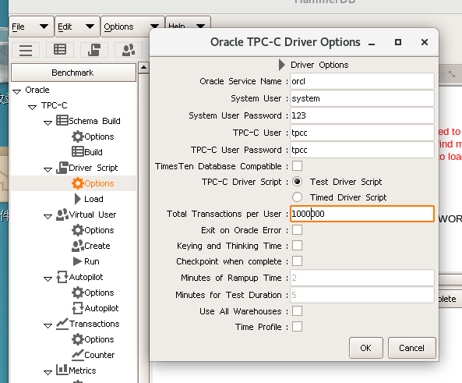This screenshot has width=462, height=383.
Task: Collapse the Driver Script node arrow
Action: click(48, 170)
